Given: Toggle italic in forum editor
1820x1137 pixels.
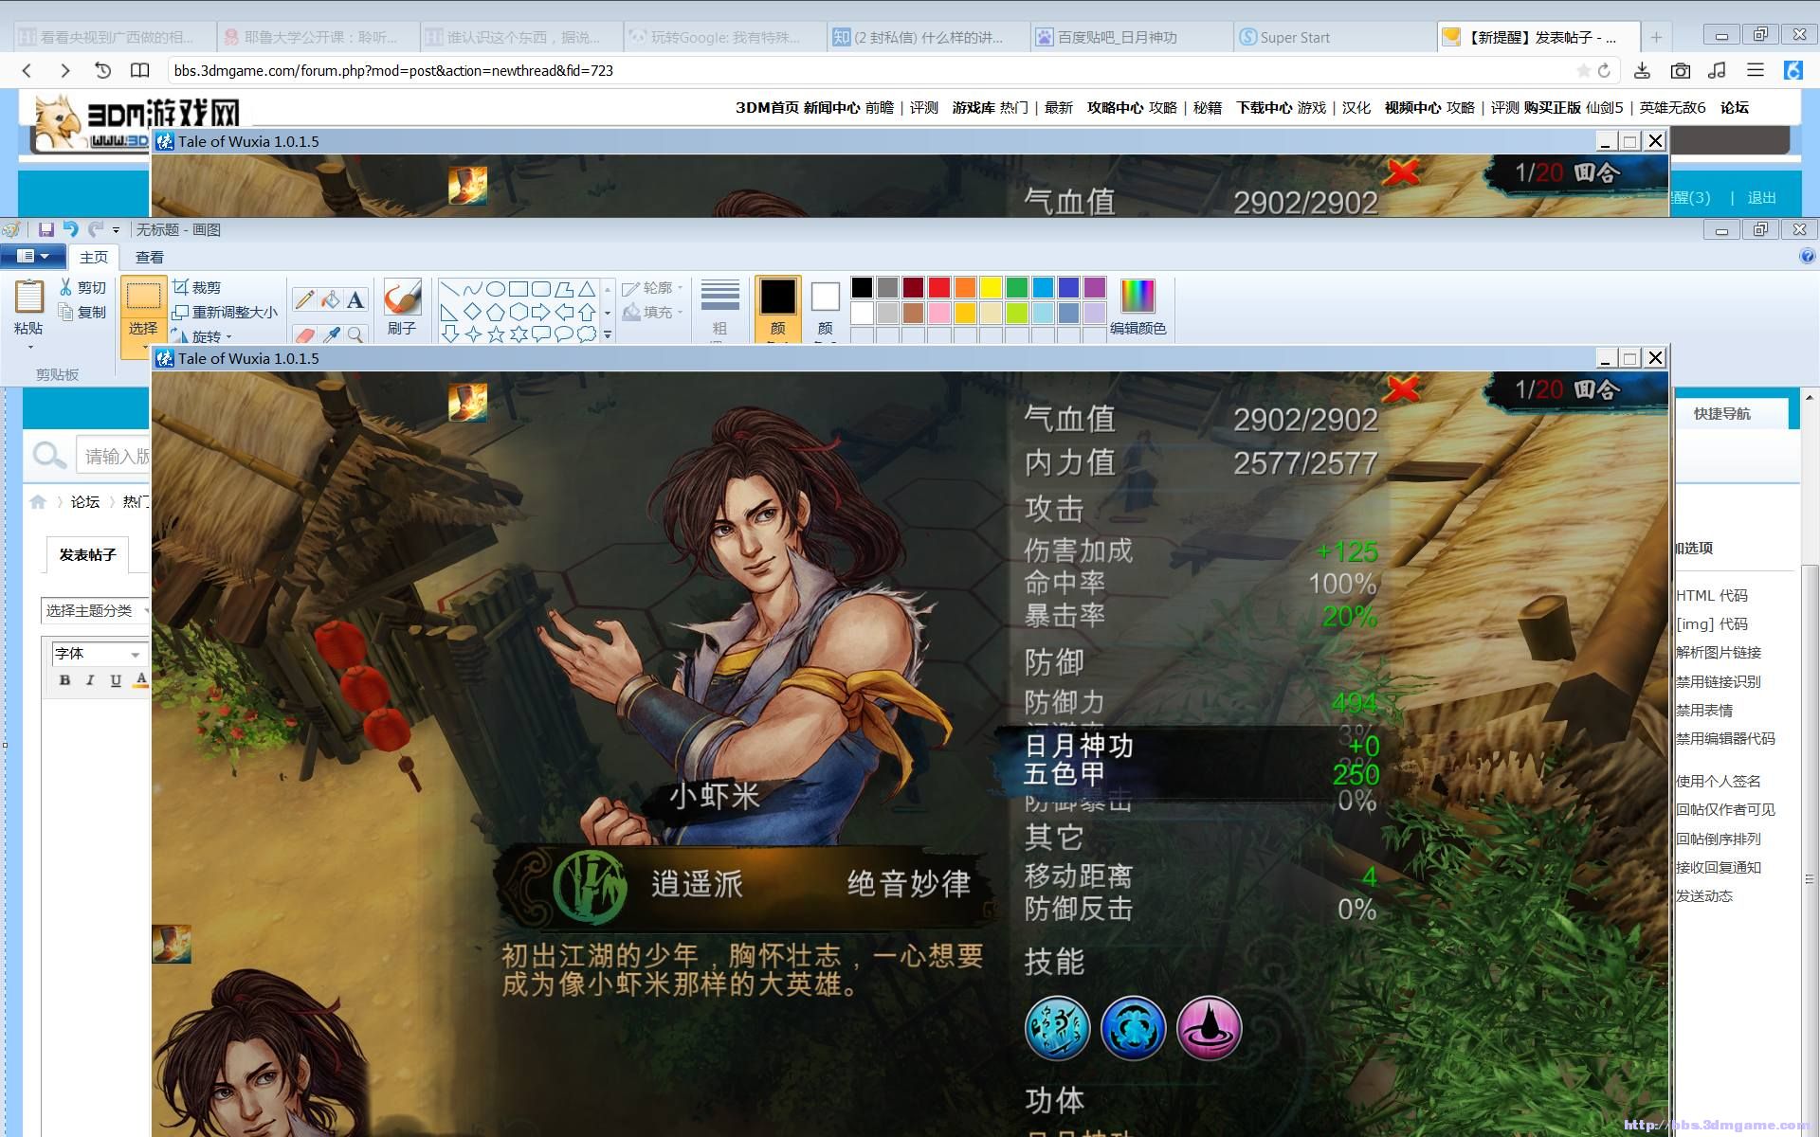Looking at the screenshot, I should coord(90,679).
